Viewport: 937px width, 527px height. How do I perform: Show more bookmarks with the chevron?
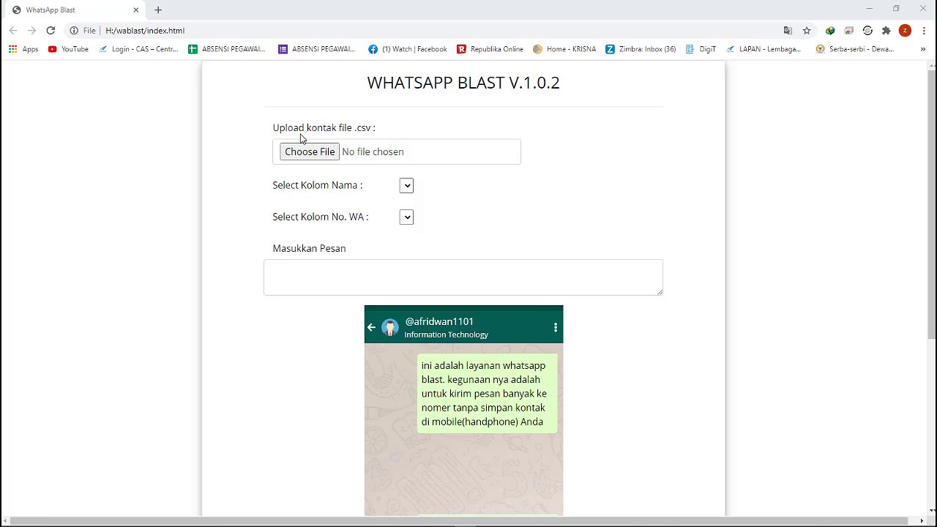923,49
